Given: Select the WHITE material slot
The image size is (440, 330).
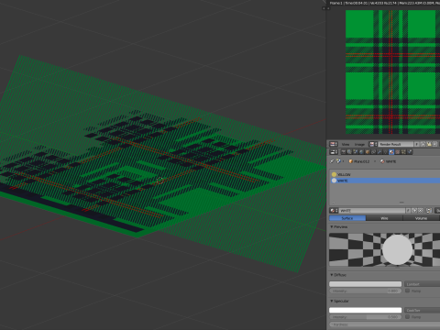Looking at the screenshot, I should 385,181.
